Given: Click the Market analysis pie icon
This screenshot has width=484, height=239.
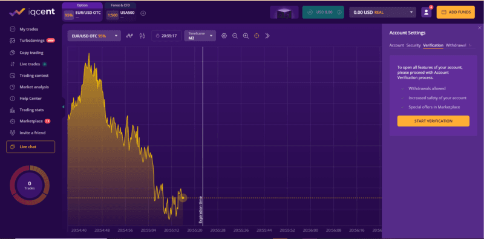Looking at the screenshot, I should (13, 87).
